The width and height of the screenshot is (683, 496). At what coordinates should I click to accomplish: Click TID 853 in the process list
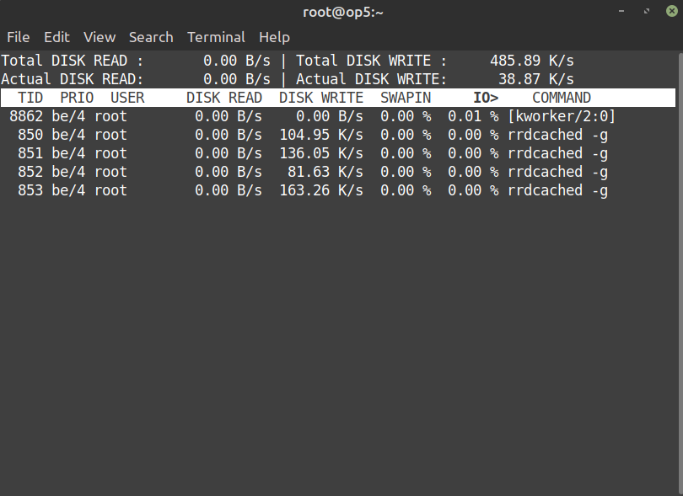30,190
